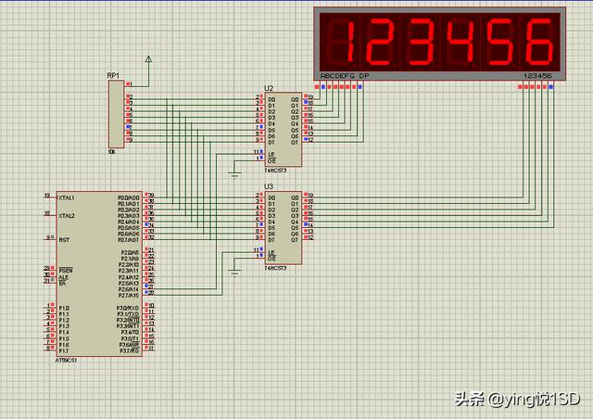Click the OE pin label on U3
593x419 pixels.
271,259
